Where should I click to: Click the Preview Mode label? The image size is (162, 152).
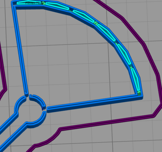pos(34,3)
